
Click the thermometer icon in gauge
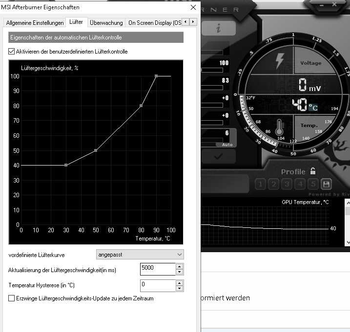tap(279, 128)
